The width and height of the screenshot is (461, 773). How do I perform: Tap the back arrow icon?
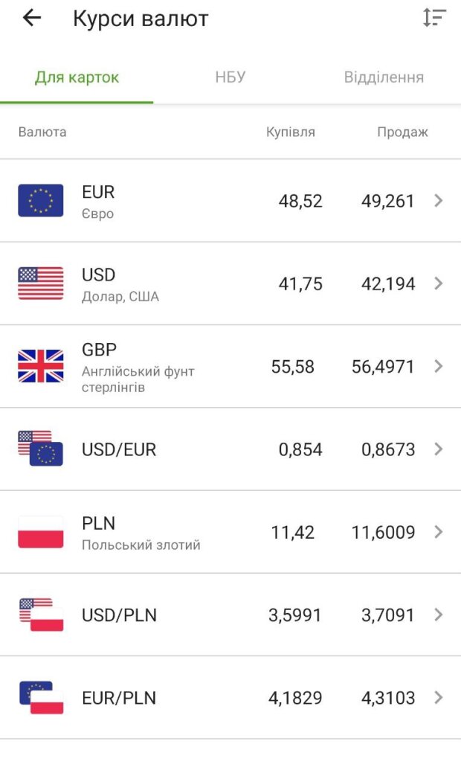[32, 19]
